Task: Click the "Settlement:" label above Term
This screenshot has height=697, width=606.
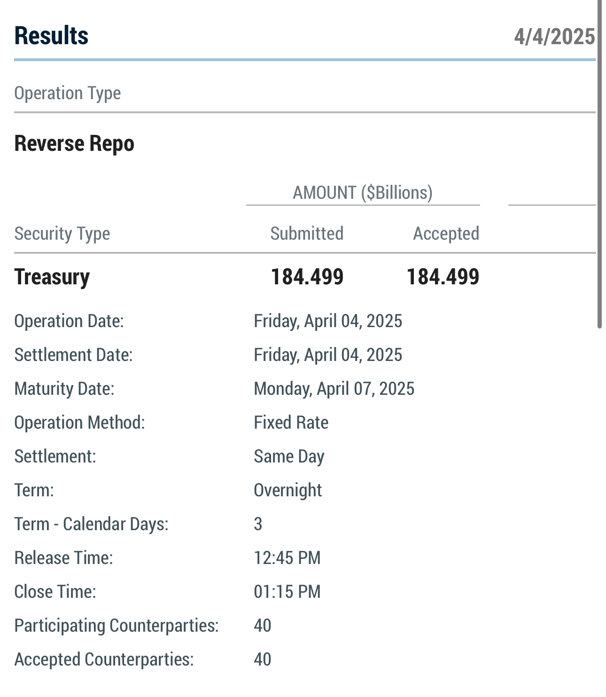Action: [55, 456]
